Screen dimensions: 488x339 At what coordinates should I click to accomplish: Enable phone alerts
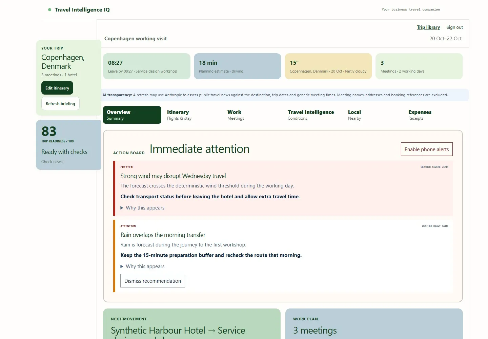pos(427,149)
